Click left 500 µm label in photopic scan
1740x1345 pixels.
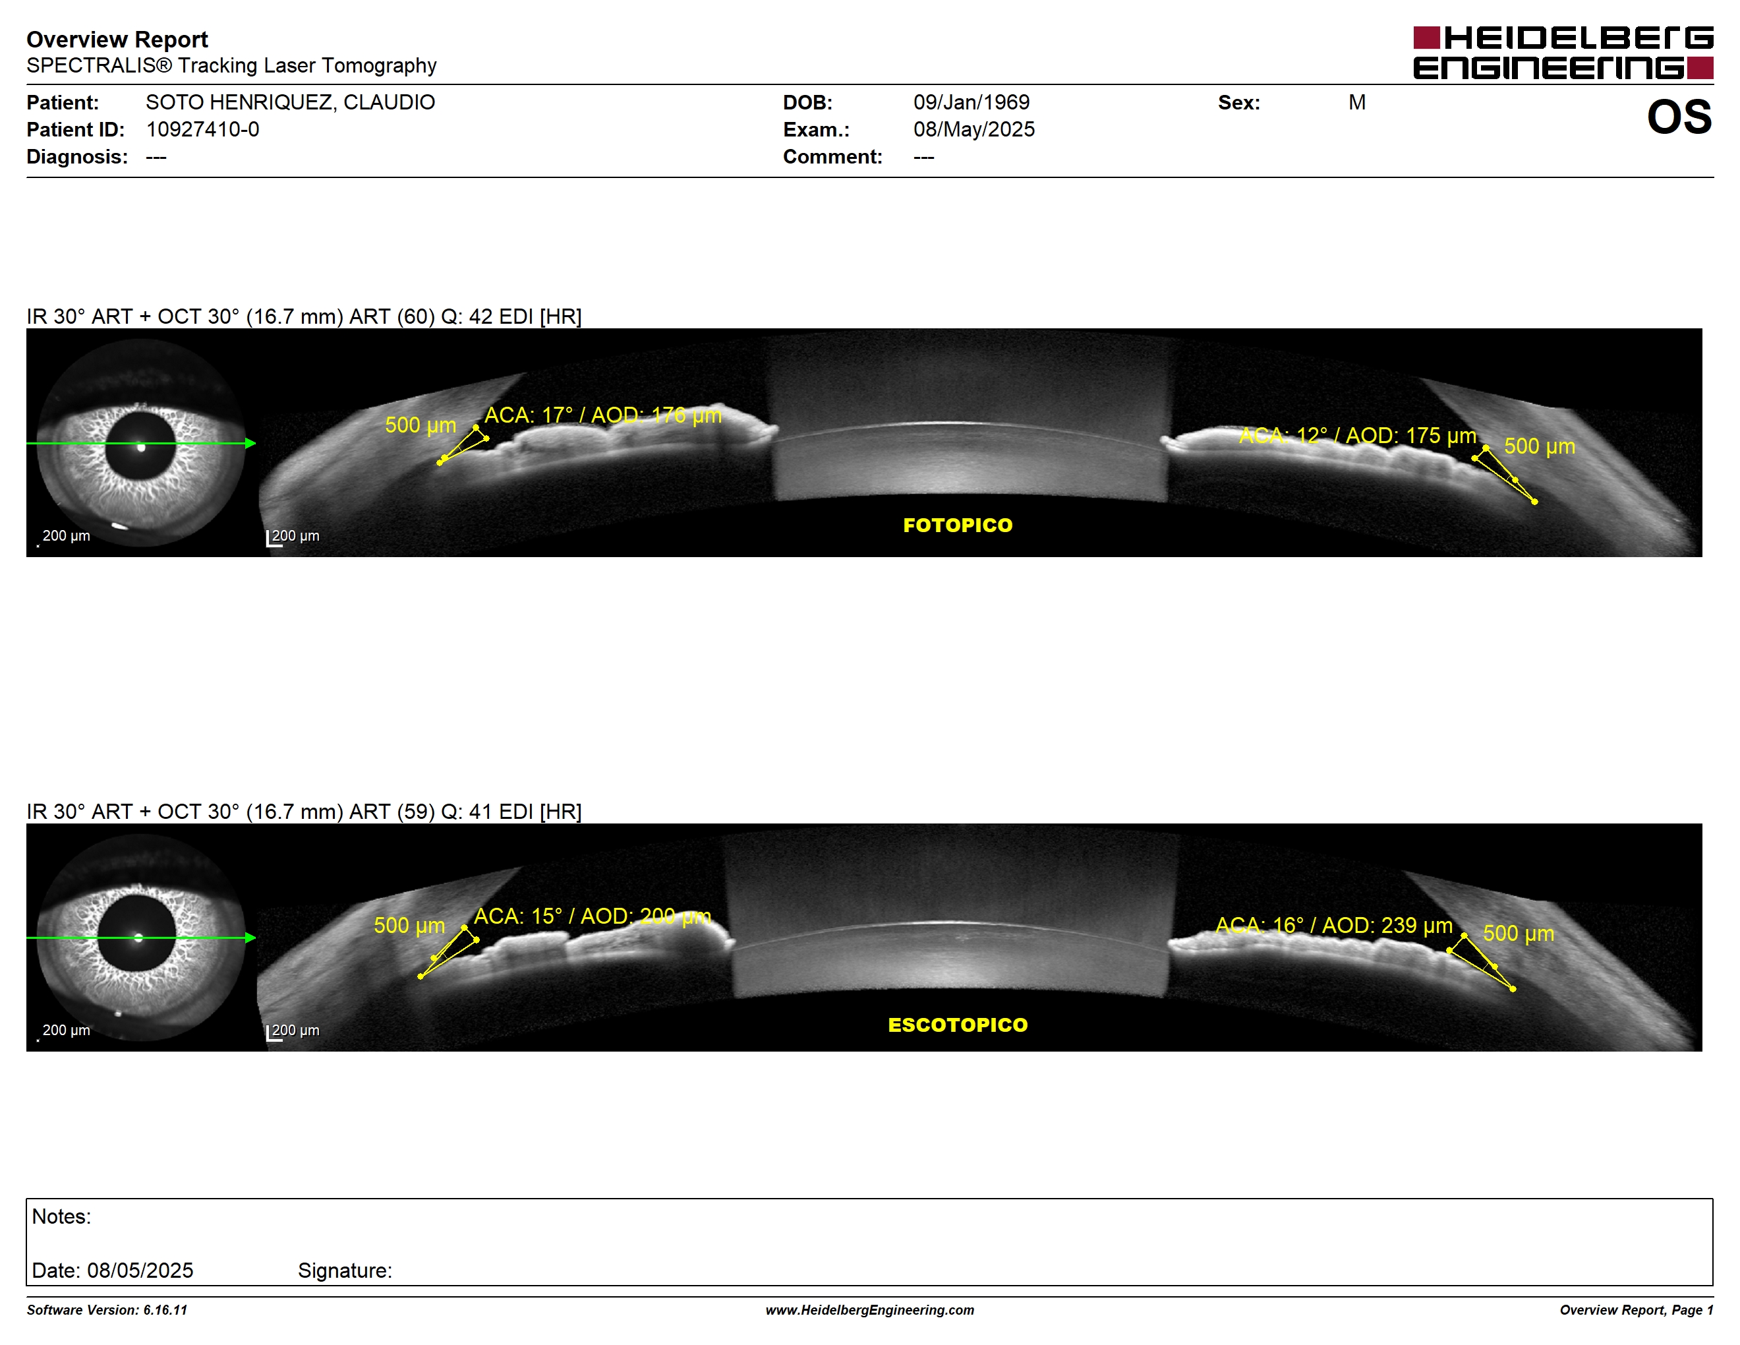(x=420, y=425)
